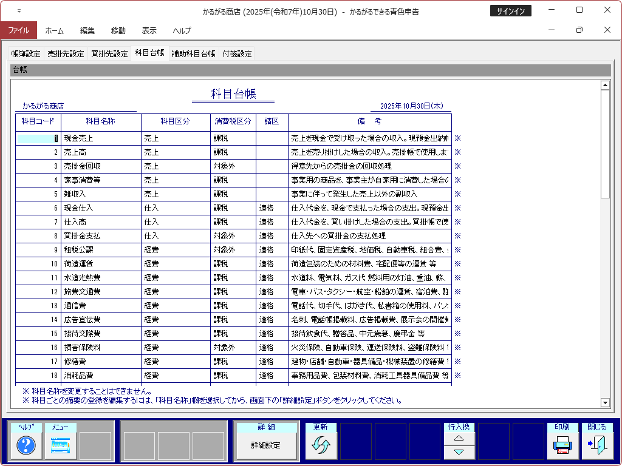
Task: Switch to the 付箋設定 tab
Action: coord(237,53)
